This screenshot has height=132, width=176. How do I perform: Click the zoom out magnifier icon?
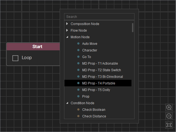coord(169,116)
